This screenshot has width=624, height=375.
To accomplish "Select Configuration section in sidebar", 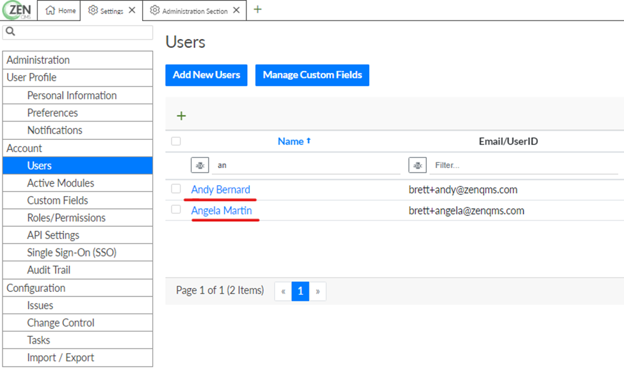I will 77,288.
